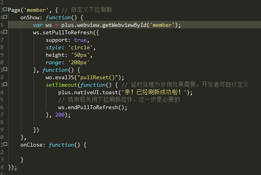261x175 pixels.
Task: Click the comment '自定义下拉刷新'
Action: (91, 10)
